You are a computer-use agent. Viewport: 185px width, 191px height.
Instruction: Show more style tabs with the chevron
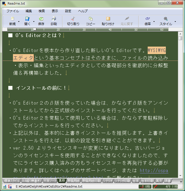click(x=181, y=182)
